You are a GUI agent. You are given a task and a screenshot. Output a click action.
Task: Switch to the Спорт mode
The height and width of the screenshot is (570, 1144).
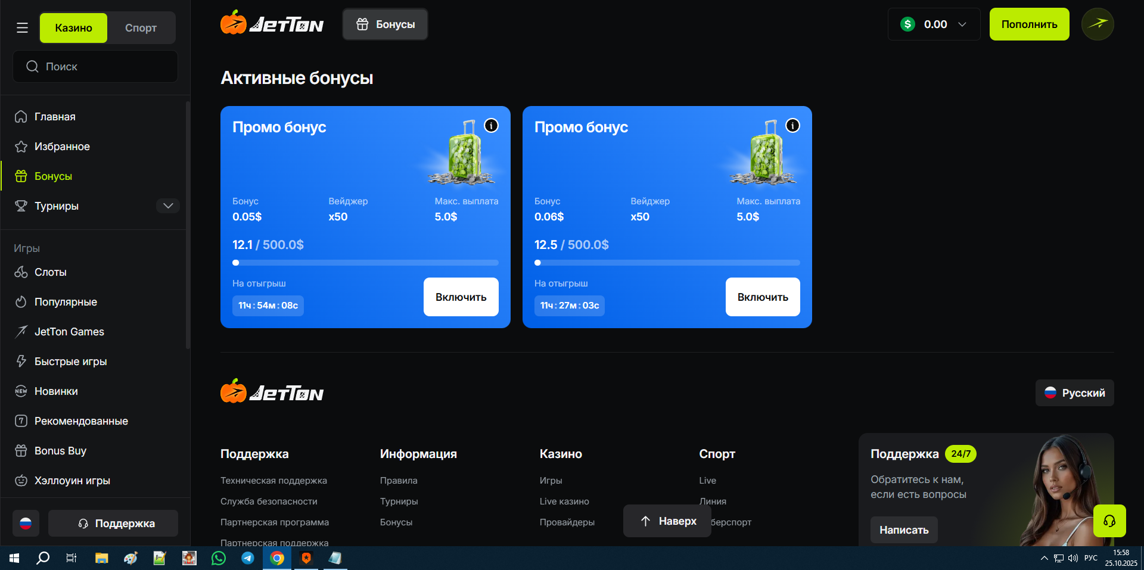pos(141,28)
